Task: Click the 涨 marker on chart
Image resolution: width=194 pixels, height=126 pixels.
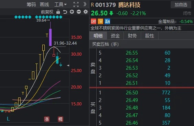Action: 47,119
